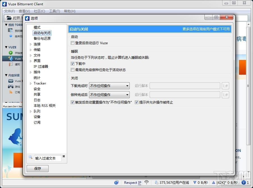This screenshot has width=253, height=188.
Task: Open the 帮助(H) menu
Action: pyautogui.click(x=70, y=11)
